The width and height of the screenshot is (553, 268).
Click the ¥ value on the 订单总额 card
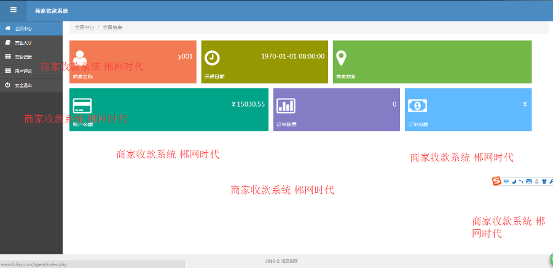525,104
